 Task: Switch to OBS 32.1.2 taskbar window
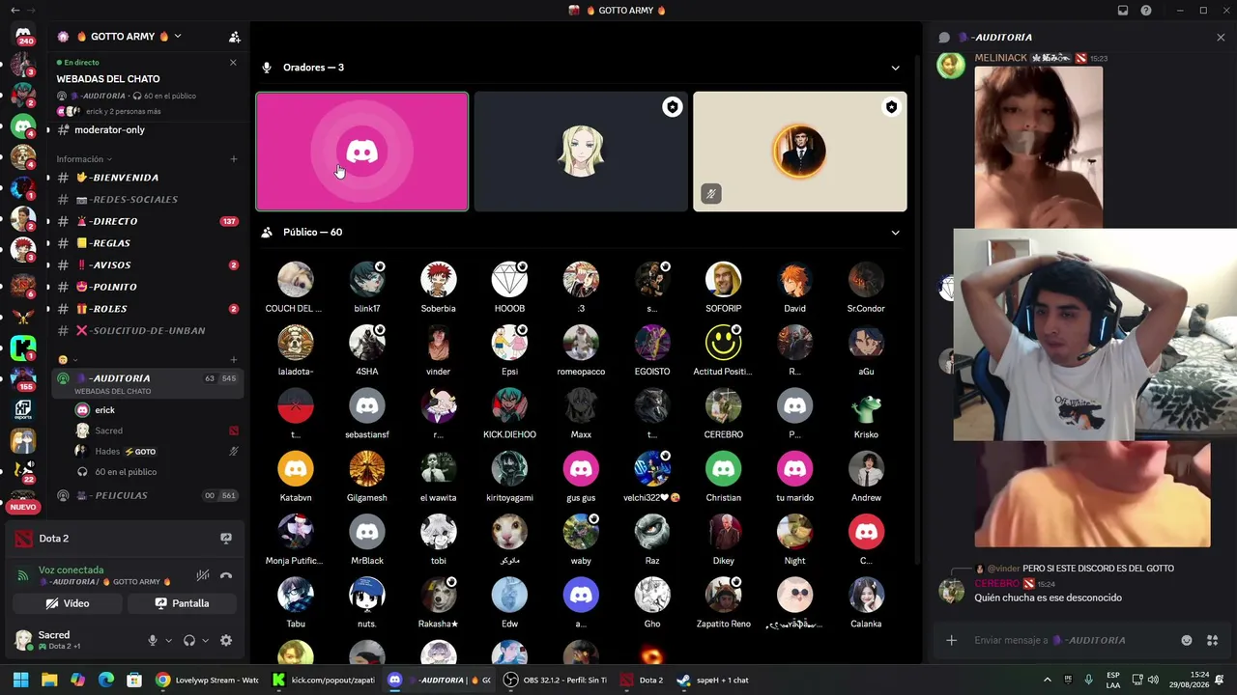pos(556,680)
